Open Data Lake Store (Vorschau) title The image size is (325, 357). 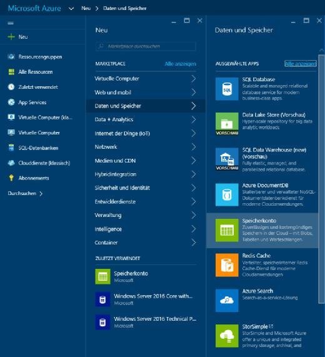[x=274, y=115]
